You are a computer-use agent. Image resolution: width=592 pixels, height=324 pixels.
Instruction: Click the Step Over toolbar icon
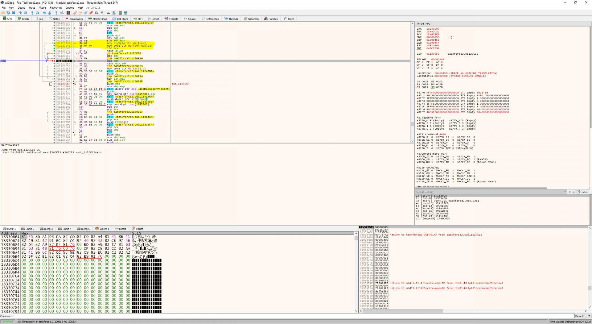pos(37,13)
